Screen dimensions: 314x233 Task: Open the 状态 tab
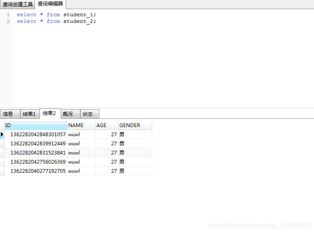[x=89, y=114]
